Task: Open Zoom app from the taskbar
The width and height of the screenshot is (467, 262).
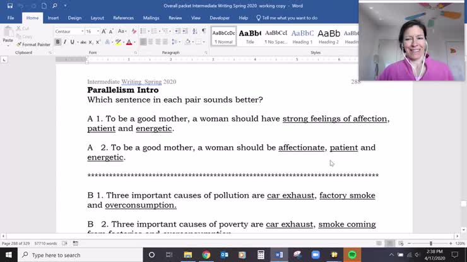Action: click(x=316, y=255)
